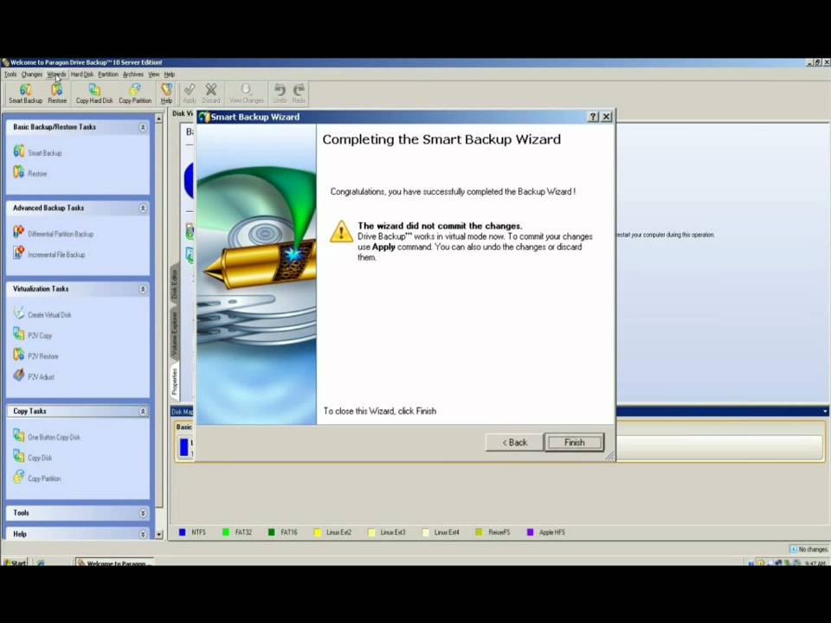Switch to the Properties vertical tab
This screenshot has height=623, width=831.
click(x=175, y=381)
